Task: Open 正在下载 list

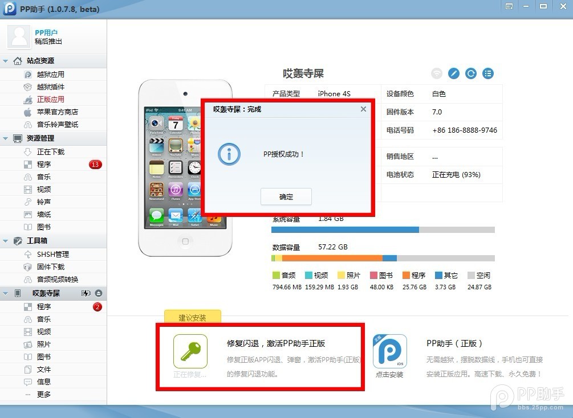Action: click(50, 152)
